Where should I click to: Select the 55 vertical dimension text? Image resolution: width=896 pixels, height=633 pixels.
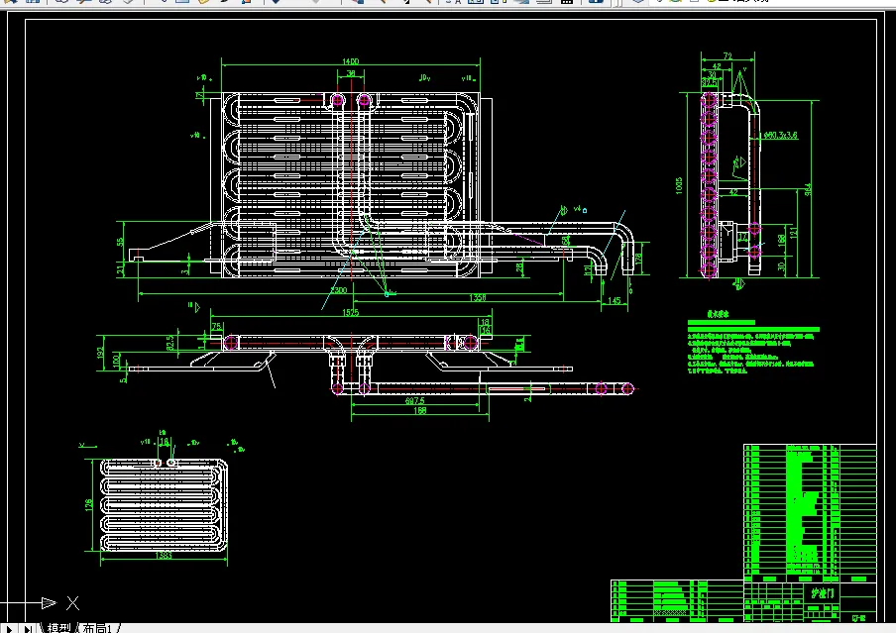[x=120, y=242]
